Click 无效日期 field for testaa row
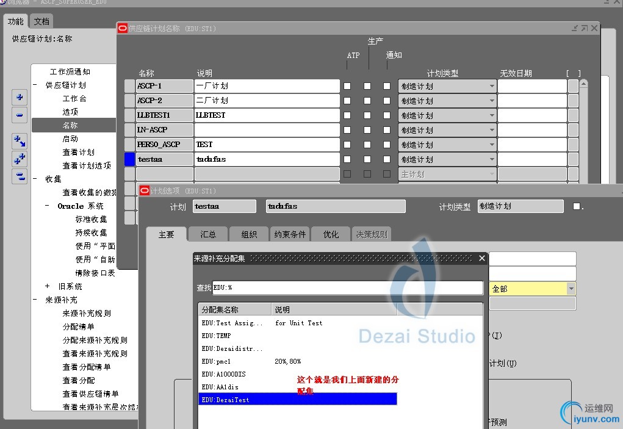The width and height of the screenshot is (623, 429). click(x=533, y=159)
